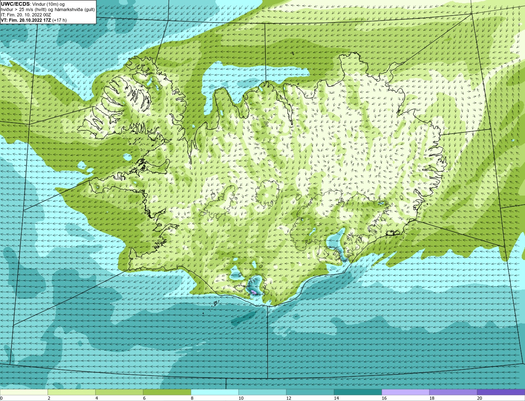Image resolution: width=525 pixels, height=401 pixels.
Task: Click the legend label "16"
Action: coord(384,398)
